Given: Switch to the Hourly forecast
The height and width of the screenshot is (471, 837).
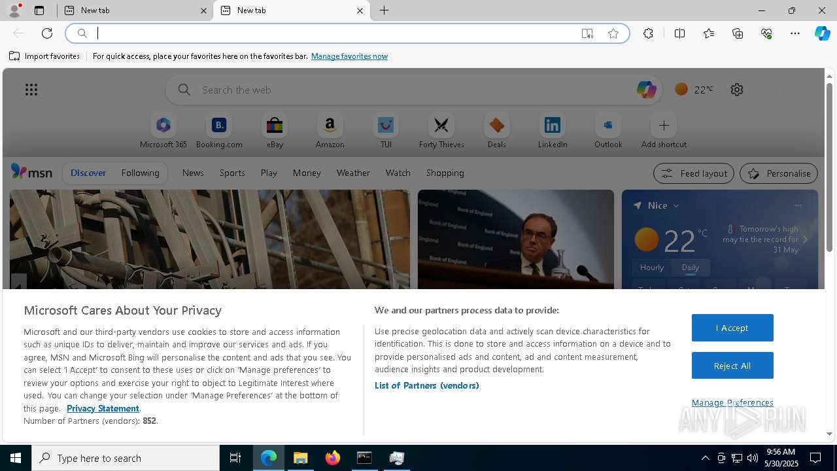Looking at the screenshot, I should [652, 268].
